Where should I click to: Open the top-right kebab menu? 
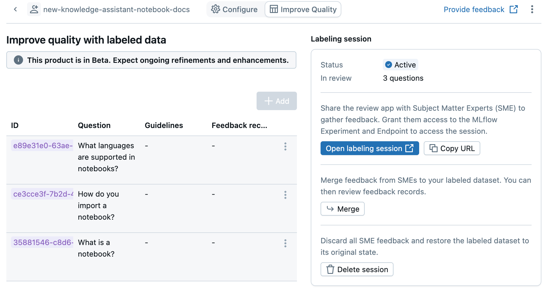pos(532,10)
